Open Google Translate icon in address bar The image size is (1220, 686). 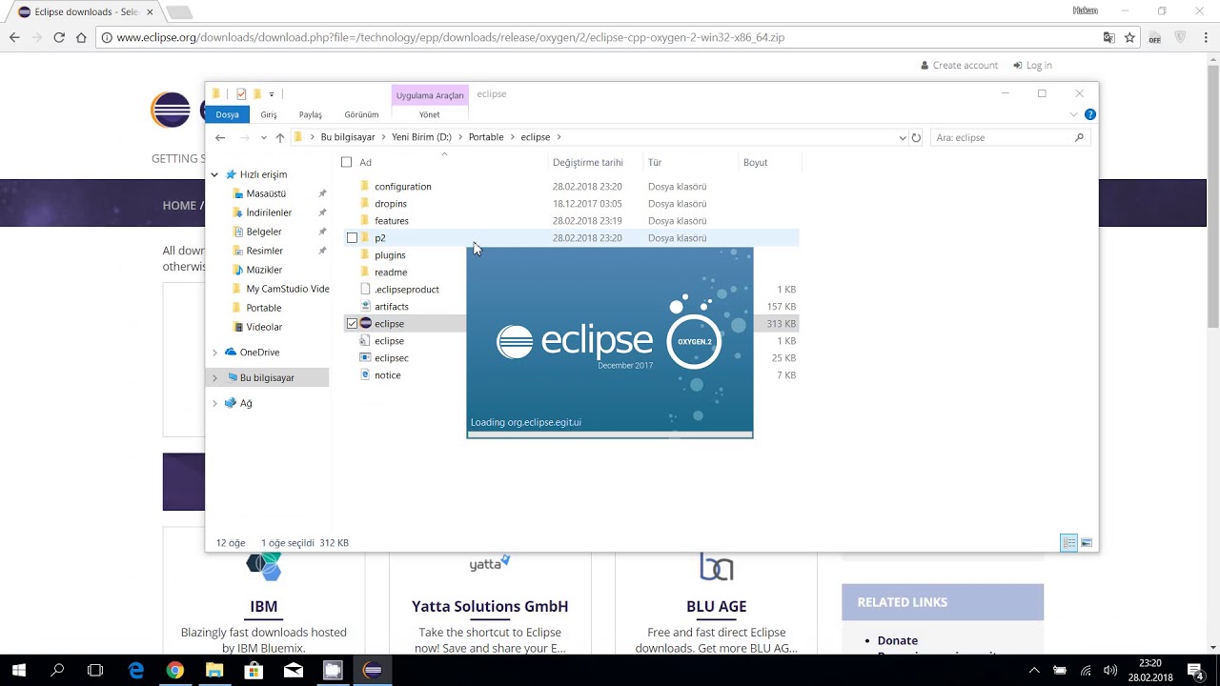(x=1109, y=37)
